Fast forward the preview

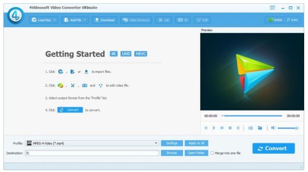tap(222, 128)
